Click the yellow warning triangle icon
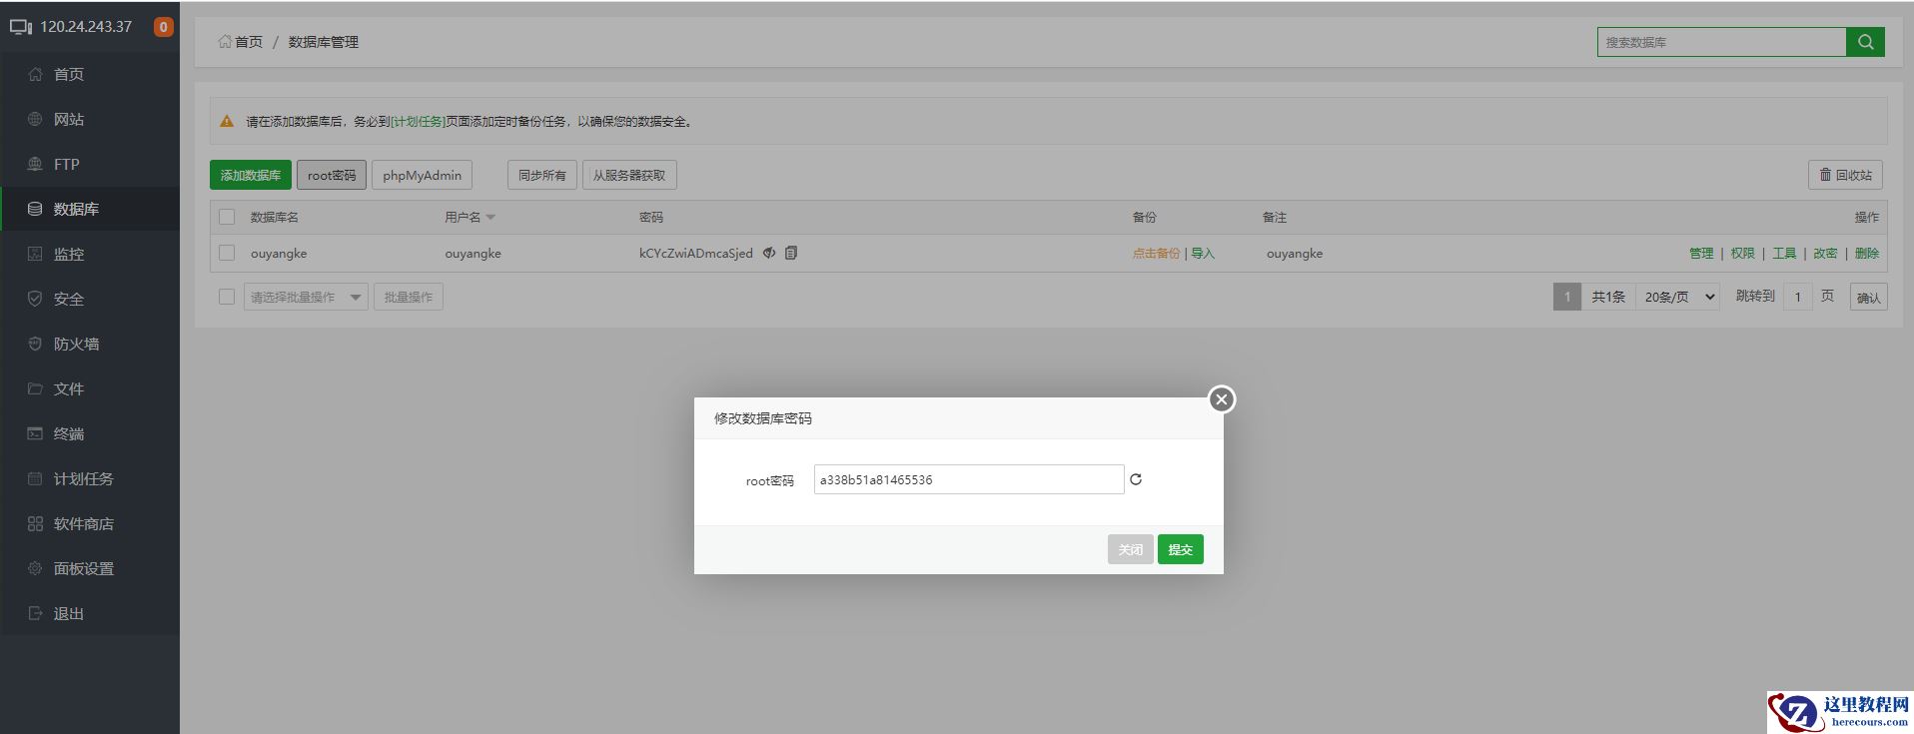 click(x=227, y=121)
